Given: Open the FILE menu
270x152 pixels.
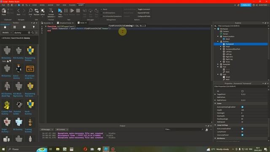Looking at the screenshot, I should point(3,5).
